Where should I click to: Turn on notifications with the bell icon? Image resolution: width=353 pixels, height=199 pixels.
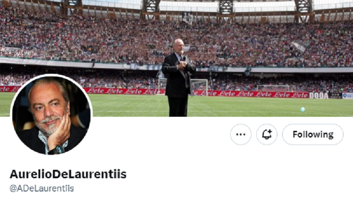(x=267, y=134)
